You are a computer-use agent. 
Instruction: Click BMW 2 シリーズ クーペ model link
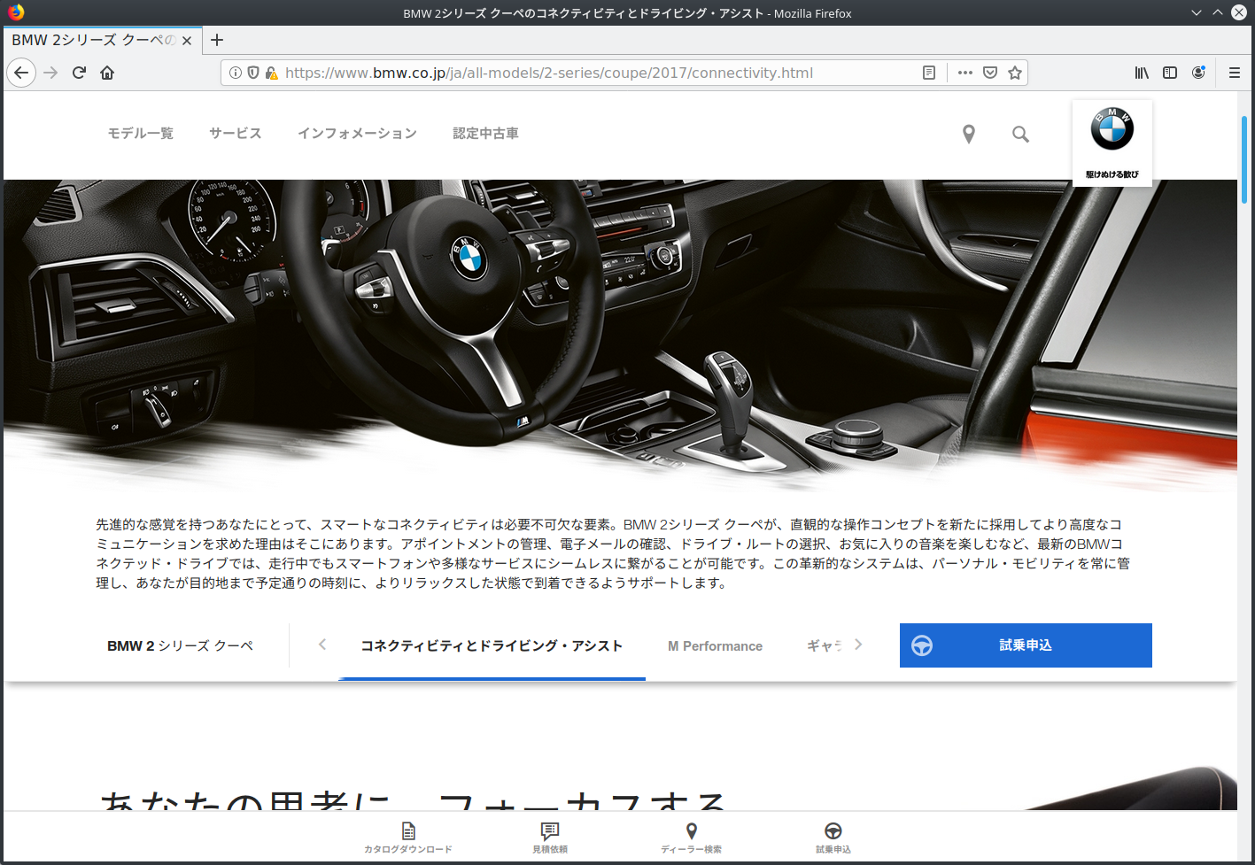tap(180, 645)
